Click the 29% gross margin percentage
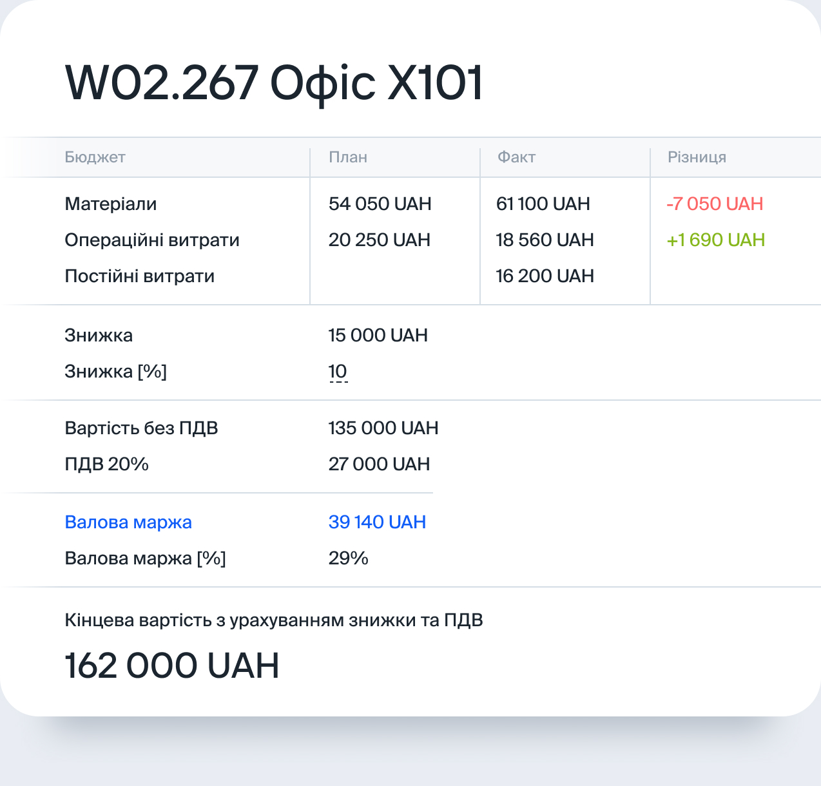Viewport: 821px width, 786px height. [348, 558]
